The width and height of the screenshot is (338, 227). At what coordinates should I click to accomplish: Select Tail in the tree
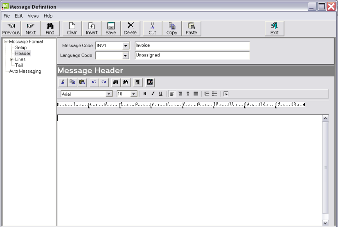[x=19, y=65]
